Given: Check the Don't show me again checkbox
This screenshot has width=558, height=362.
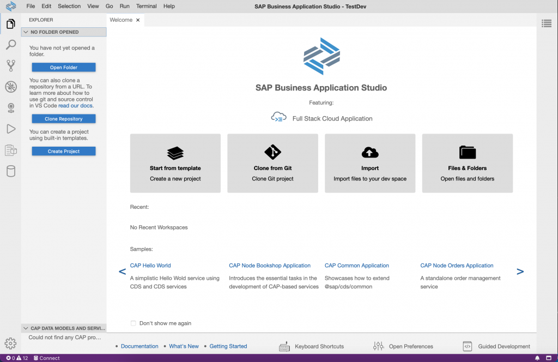Looking at the screenshot, I should point(133,323).
